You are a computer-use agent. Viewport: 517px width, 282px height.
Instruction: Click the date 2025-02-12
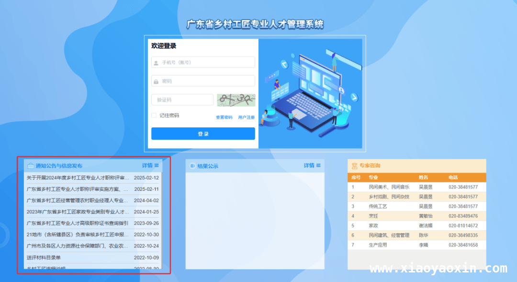click(146, 178)
